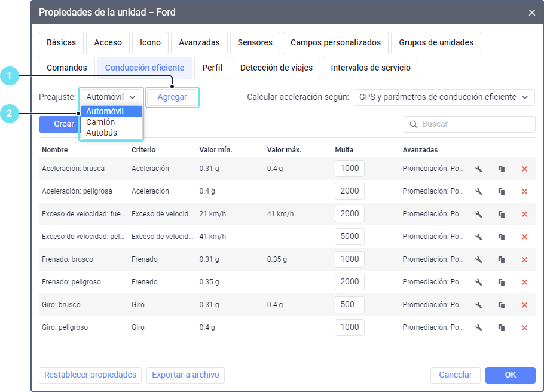The width and height of the screenshot is (544, 392).
Task: Switch to the Básicas tab
Action: click(61, 42)
